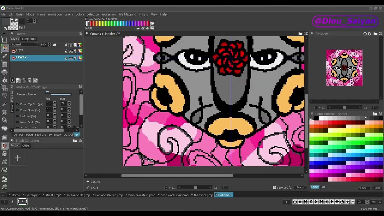Screen dimensions: 384x216
Task: Select the magnifier zoom tool
Action: point(4,120)
